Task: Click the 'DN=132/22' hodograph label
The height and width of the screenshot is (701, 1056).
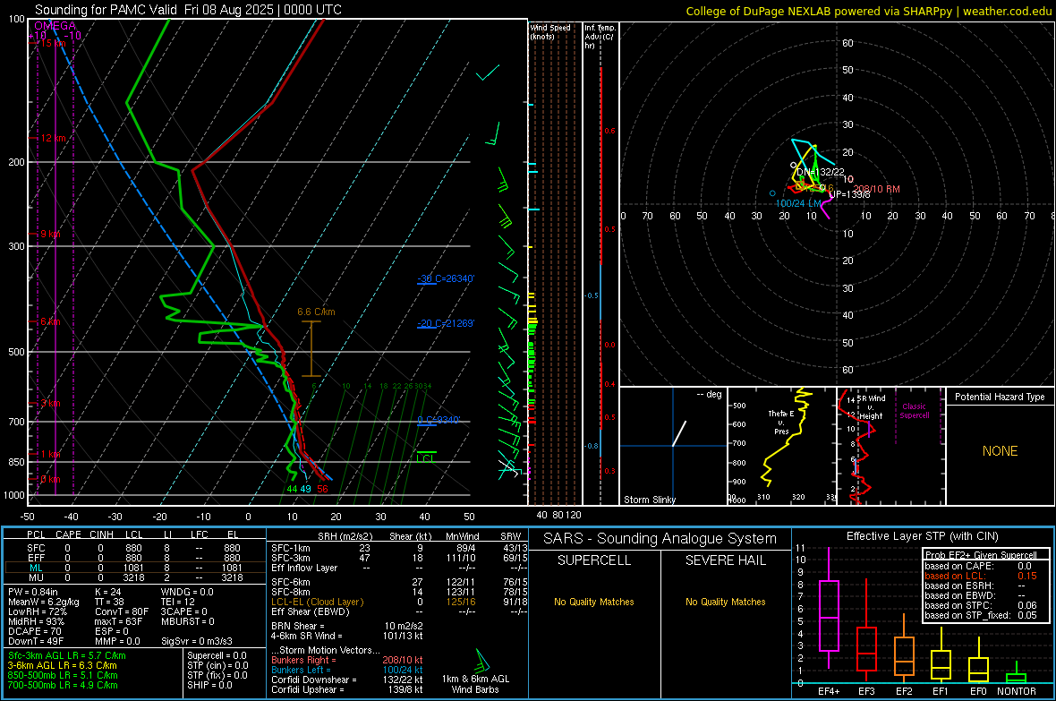Action: coord(820,172)
